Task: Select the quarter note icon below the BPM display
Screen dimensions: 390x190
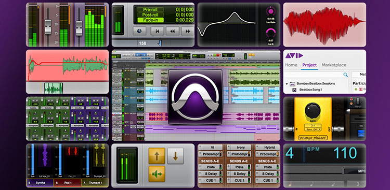Action: tap(290, 184)
